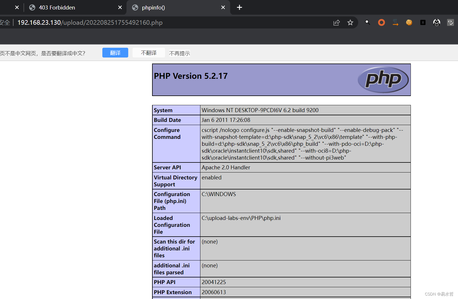Click the globe favicon on phpinfo() tab
This screenshot has width=458, height=299.
135,7
